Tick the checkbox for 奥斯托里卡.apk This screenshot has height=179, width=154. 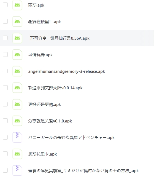5,154
